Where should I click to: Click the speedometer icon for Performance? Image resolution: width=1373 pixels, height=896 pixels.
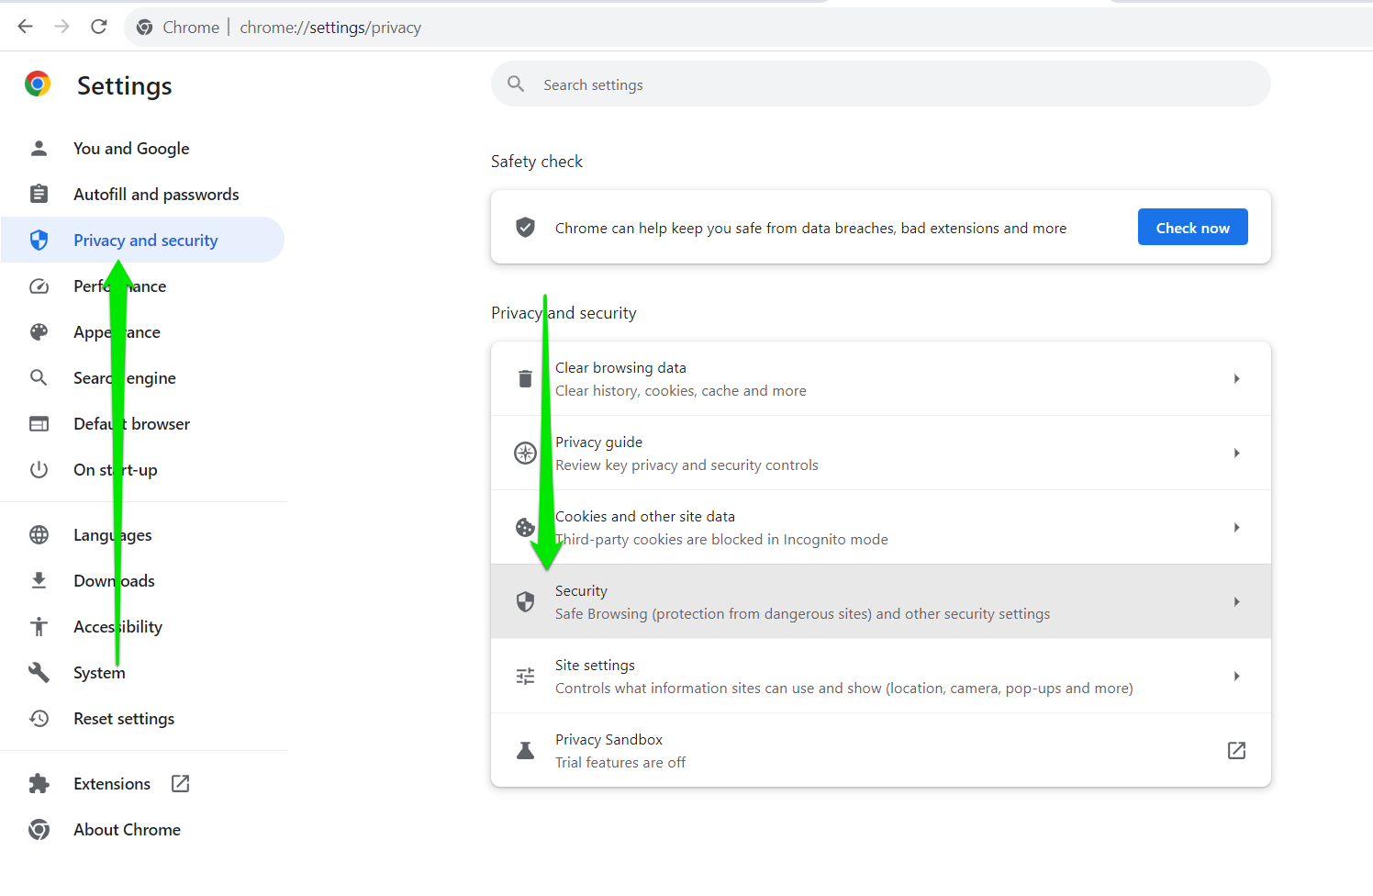click(x=39, y=286)
